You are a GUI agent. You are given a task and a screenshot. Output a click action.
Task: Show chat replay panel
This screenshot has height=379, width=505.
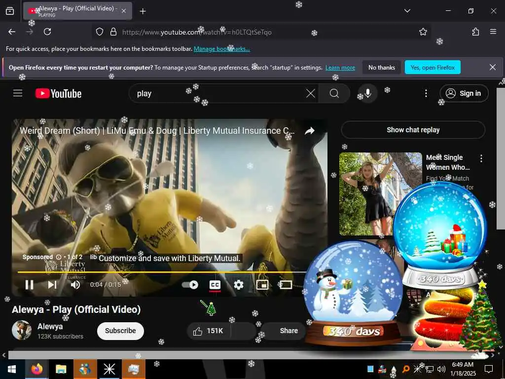coord(413,130)
